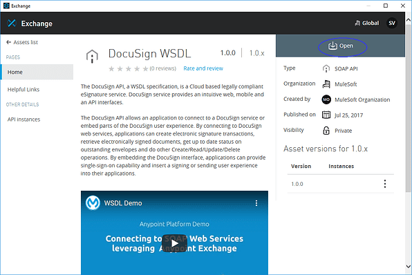Open the Helpful Links page
This screenshot has width=412, height=275.
pyautogui.click(x=24, y=90)
